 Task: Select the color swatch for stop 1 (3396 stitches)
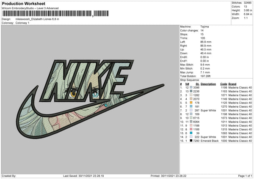191,87
